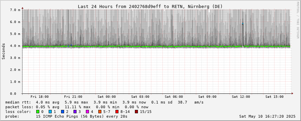
Task: Click the purple loss color 3 swatch
Action: 75,112
